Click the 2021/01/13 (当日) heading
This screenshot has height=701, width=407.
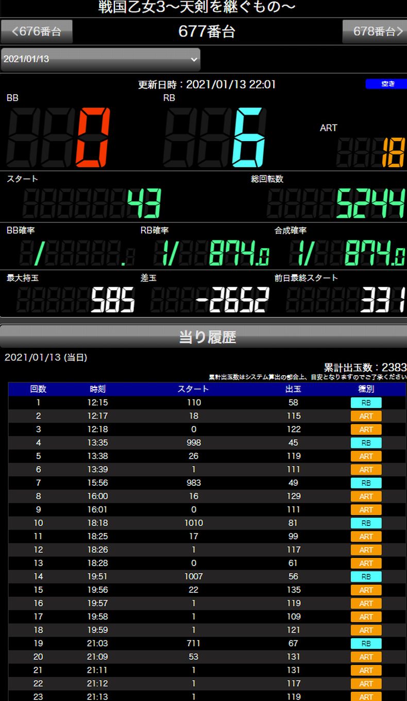click(x=46, y=357)
